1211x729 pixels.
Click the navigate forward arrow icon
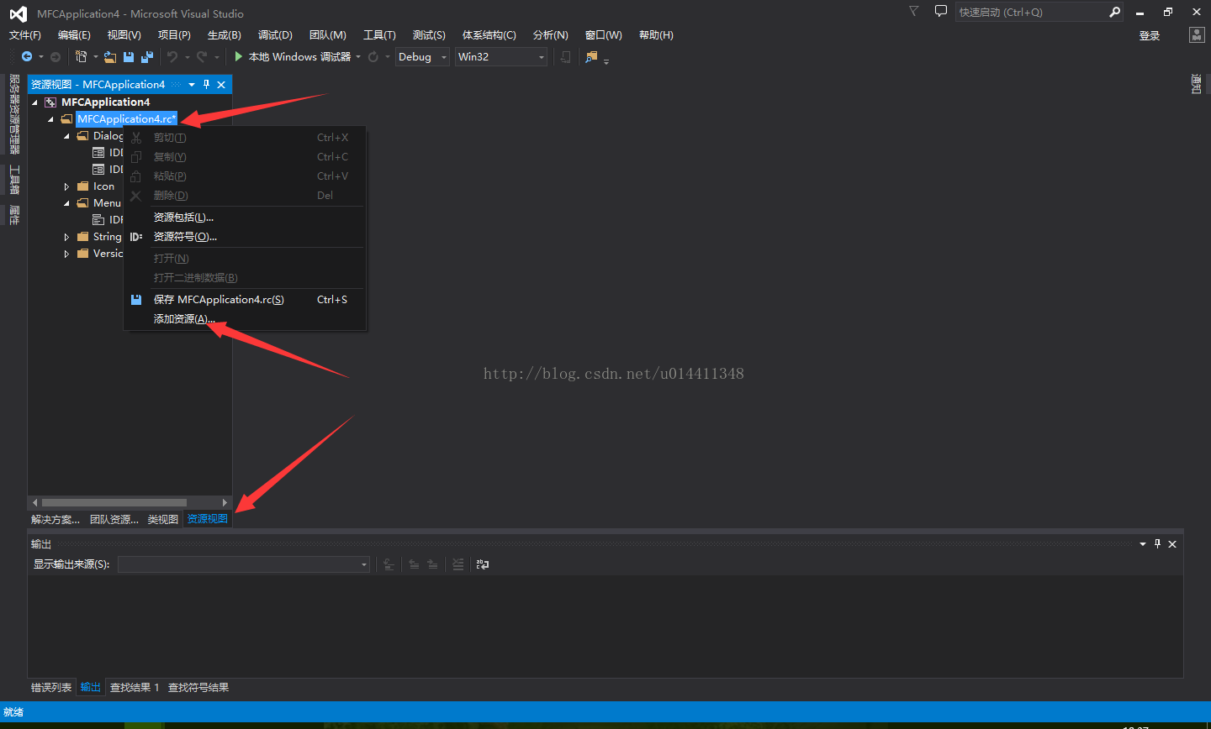tap(56, 56)
